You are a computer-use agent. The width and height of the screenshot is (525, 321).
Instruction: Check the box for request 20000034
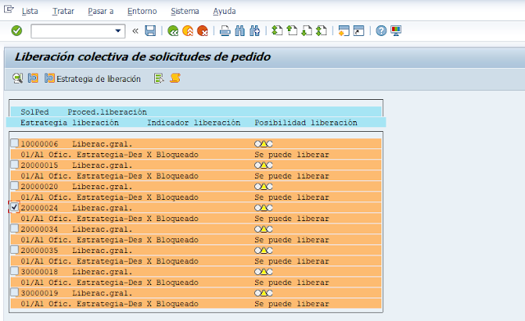15,228
